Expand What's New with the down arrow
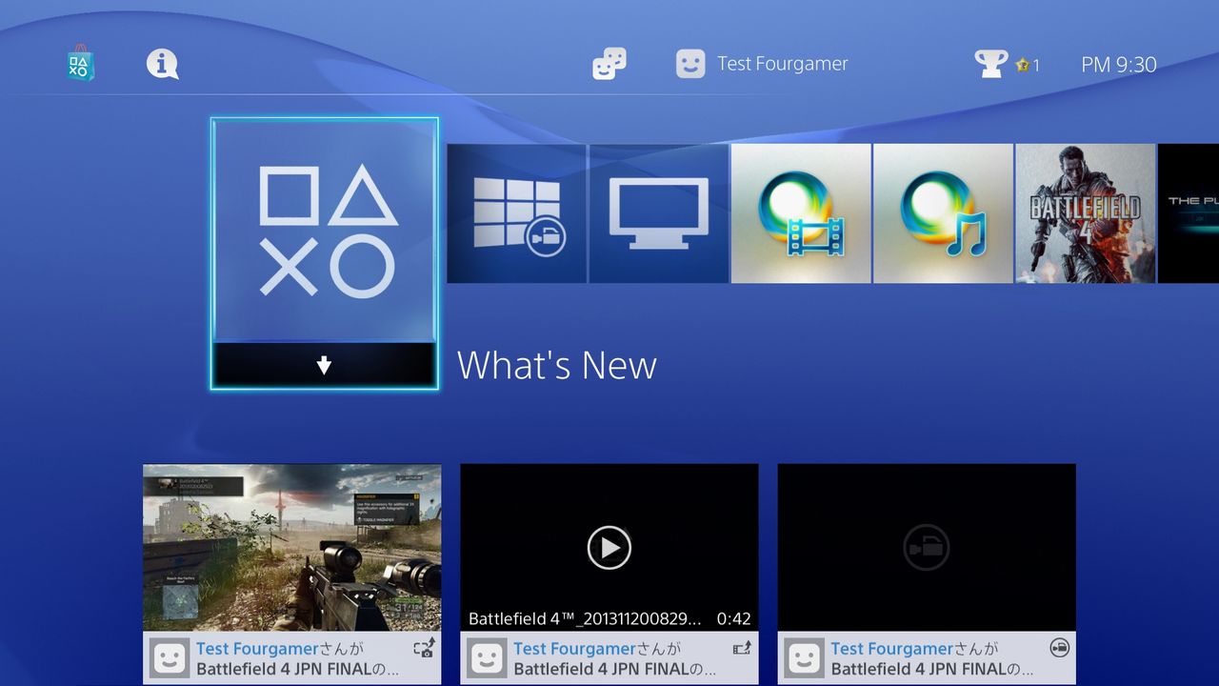The image size is (1219, 686). point(325,366)
